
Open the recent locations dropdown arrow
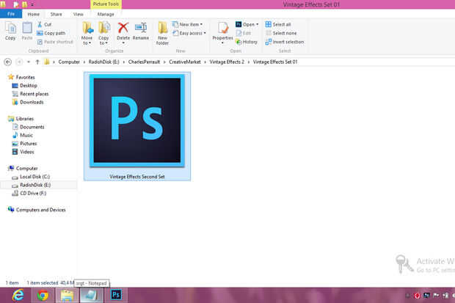pos(29,62)
